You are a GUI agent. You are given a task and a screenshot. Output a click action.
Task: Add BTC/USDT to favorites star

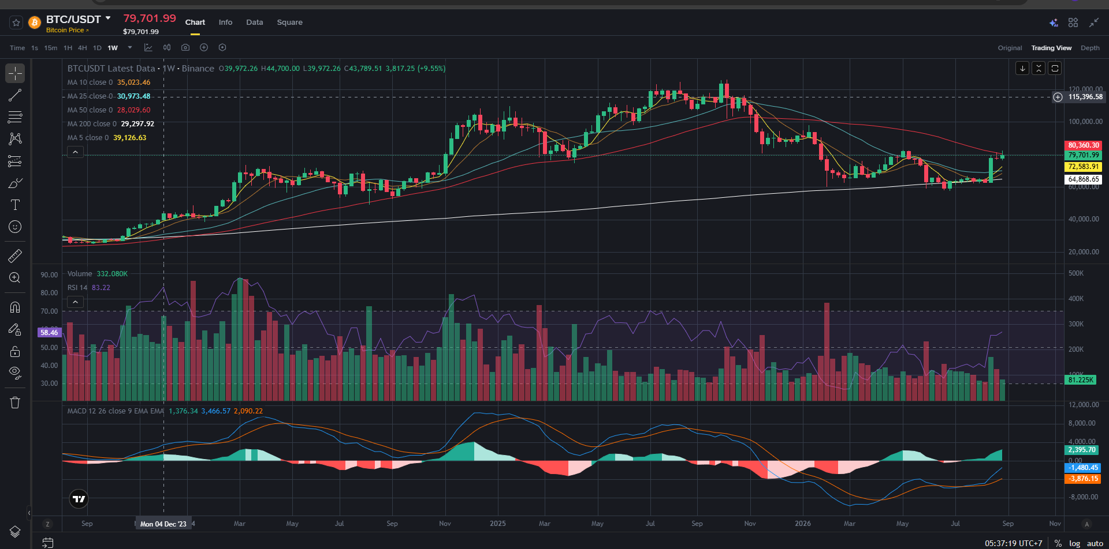(x=16, y=22)
